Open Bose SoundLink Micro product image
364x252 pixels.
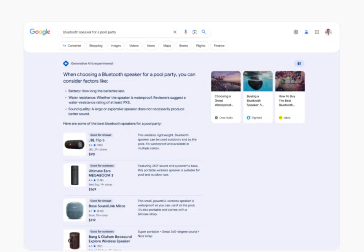(x=75, y=210)
